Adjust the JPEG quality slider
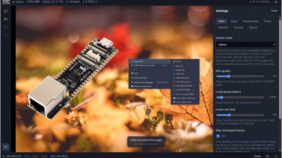 [240, 76]
